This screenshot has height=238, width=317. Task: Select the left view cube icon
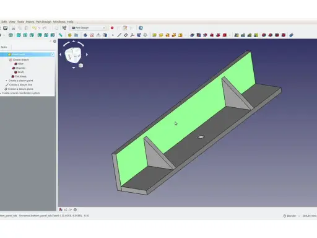coord(53,35)
